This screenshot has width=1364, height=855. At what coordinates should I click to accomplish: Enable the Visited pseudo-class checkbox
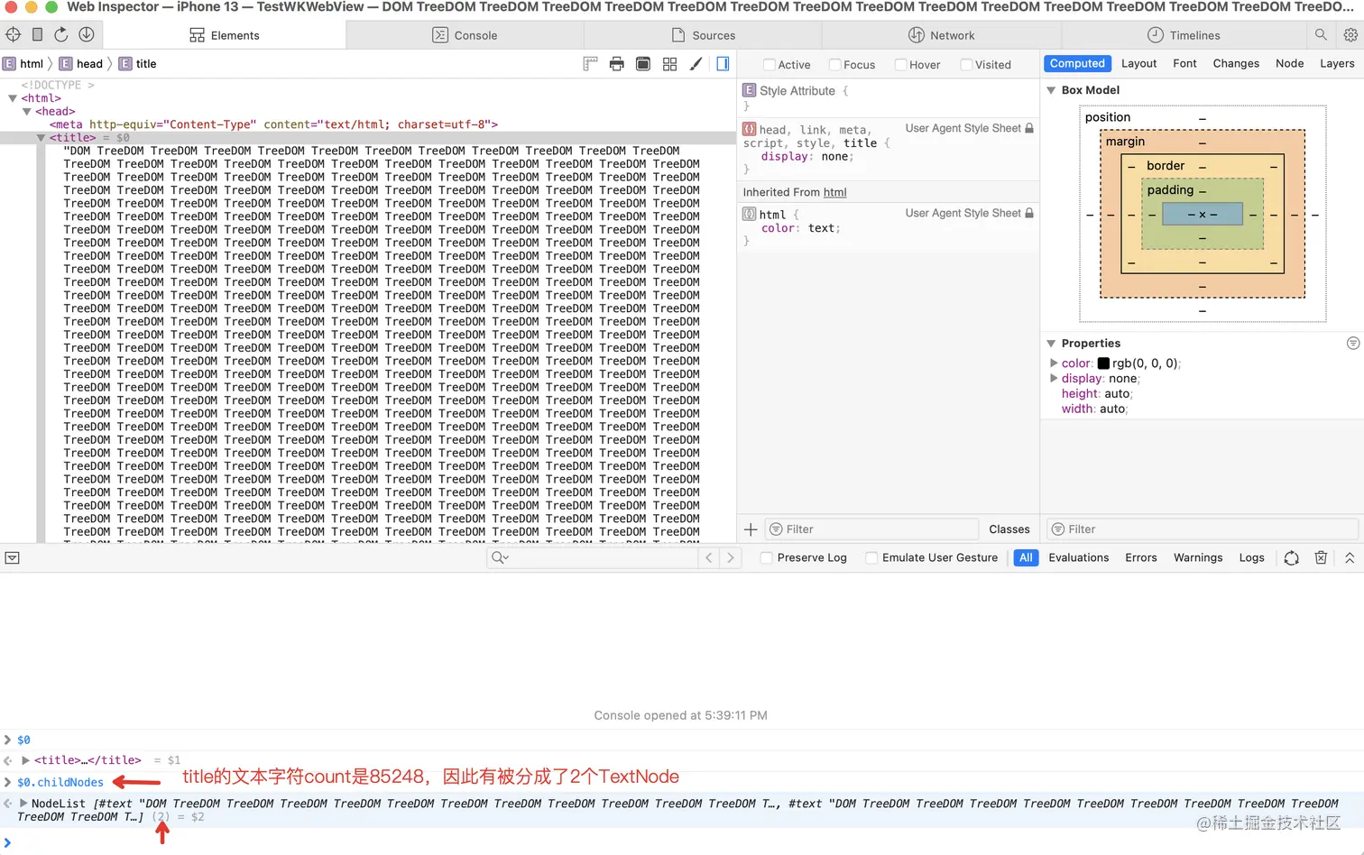967,65
